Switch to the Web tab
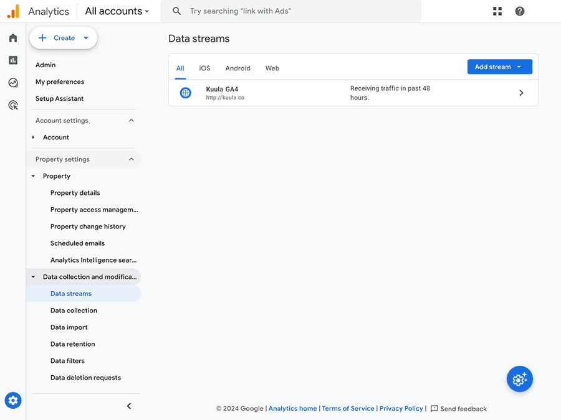Image resolution: width=561 pixels, height=420 pixels. tap(272, 68)
